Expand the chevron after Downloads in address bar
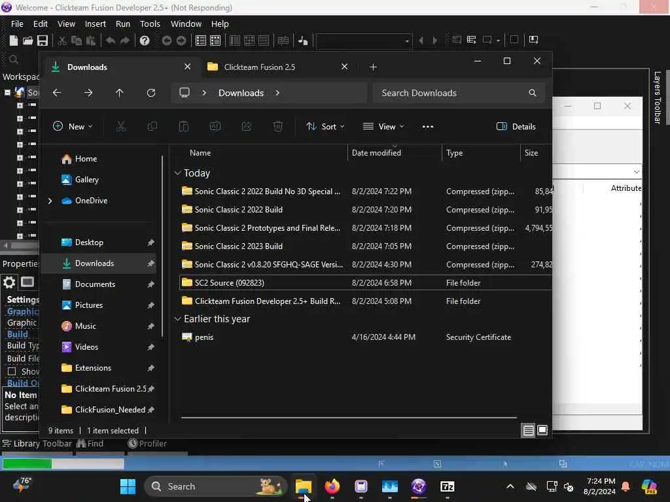 pos(277,93)
